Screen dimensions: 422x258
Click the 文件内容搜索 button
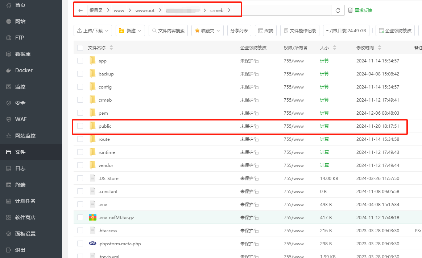[x=168, y=31]
